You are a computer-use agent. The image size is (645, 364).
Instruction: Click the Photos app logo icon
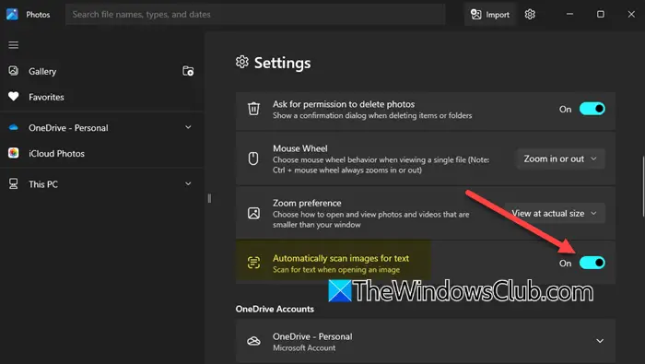click(x=12, y=14)
